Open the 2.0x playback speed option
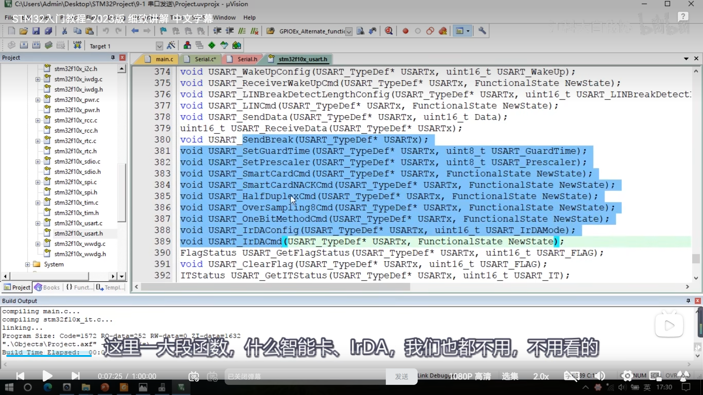This screenshot has height=395, width=703. pos(541,376)
